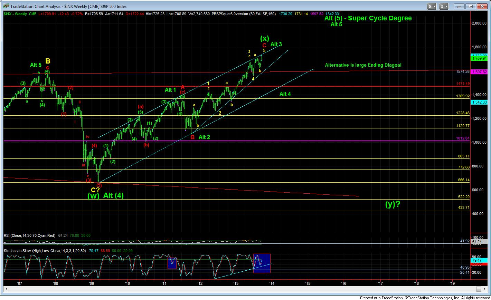The image size is (491, 300).
Task: Click the ''19' year label on time axis
Action: [452, 283]
